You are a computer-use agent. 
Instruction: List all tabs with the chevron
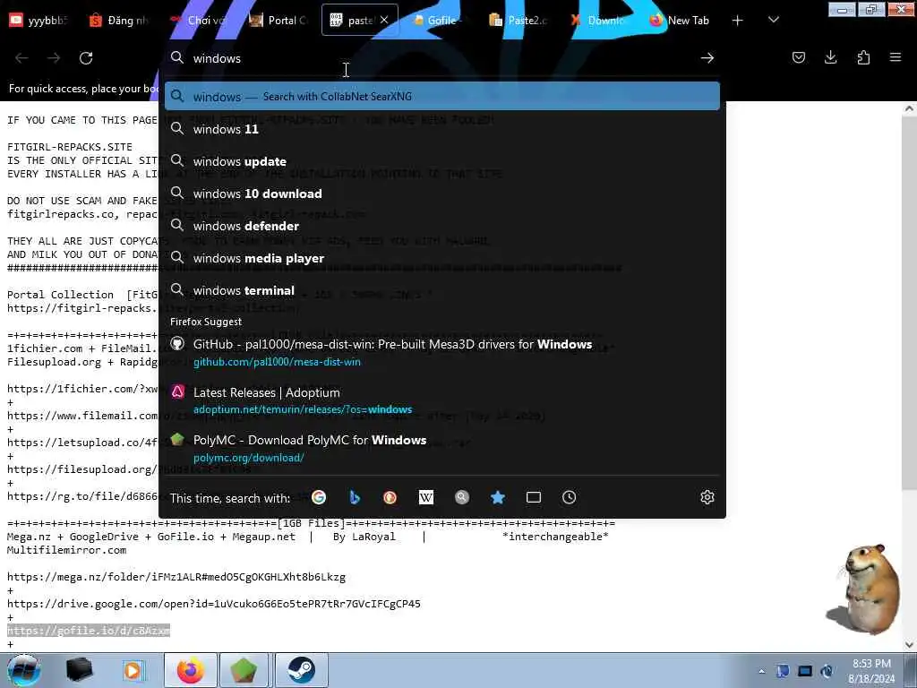point(773,20)
